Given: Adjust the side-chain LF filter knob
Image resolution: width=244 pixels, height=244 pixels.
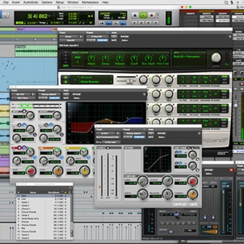Looking at the screenshot, I should coord(192,165).
